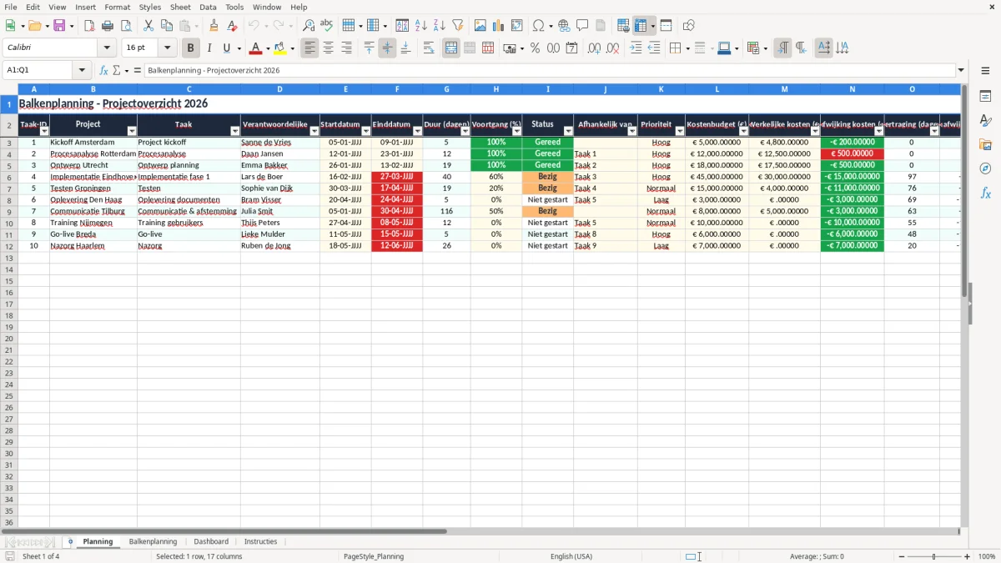Click the Insert Hyperlink icon

[x=564, y=26]
